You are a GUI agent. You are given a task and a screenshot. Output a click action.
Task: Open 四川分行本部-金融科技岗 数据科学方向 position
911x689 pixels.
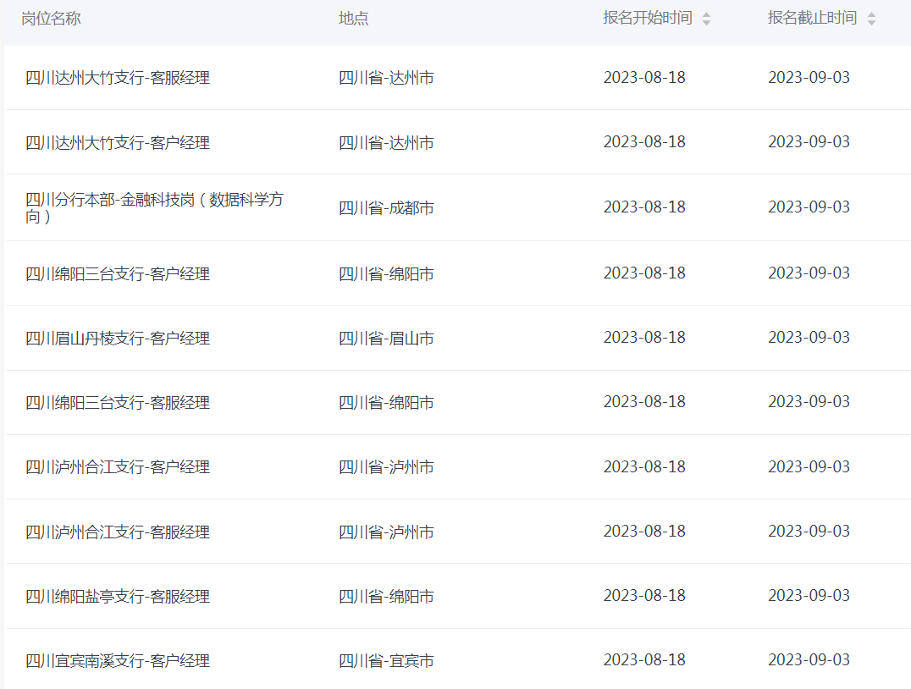154,207
